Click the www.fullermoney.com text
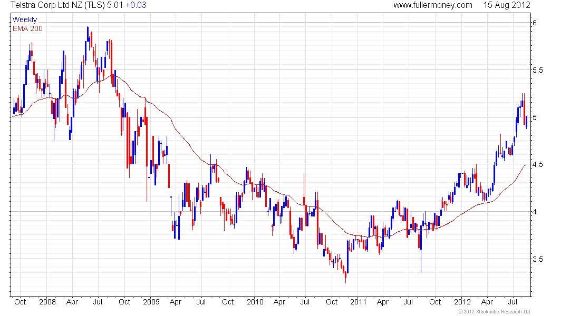Screen dimensions: 580x316 click(433, 5)
